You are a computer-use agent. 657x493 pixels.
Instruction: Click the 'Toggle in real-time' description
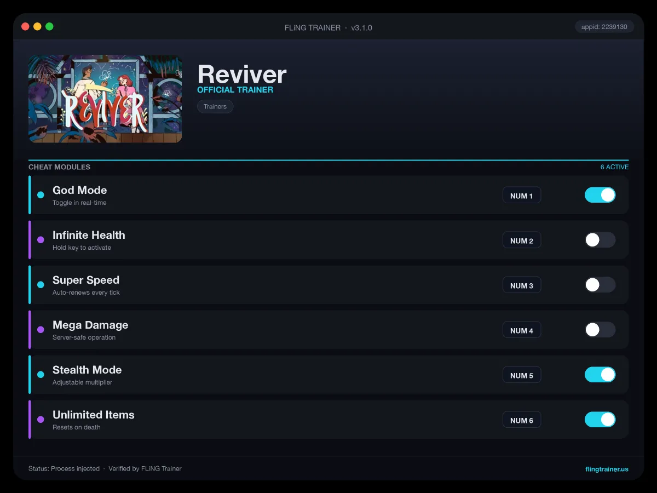pyautogui.click(x=79, y=203)
